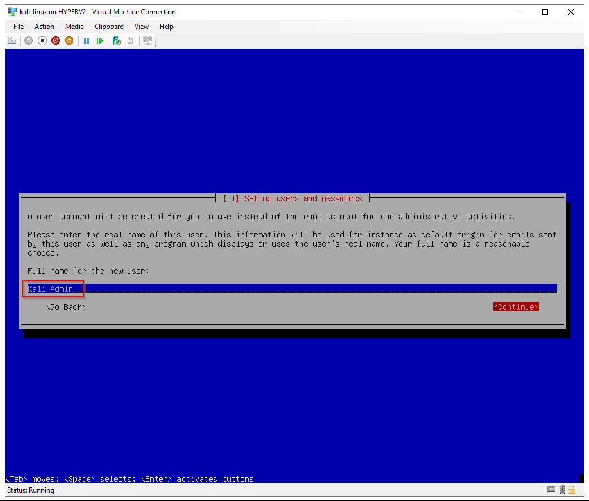Save VM state with the orange icon
The width and height of the screenshot is (589, 501).
click(69, 41)
